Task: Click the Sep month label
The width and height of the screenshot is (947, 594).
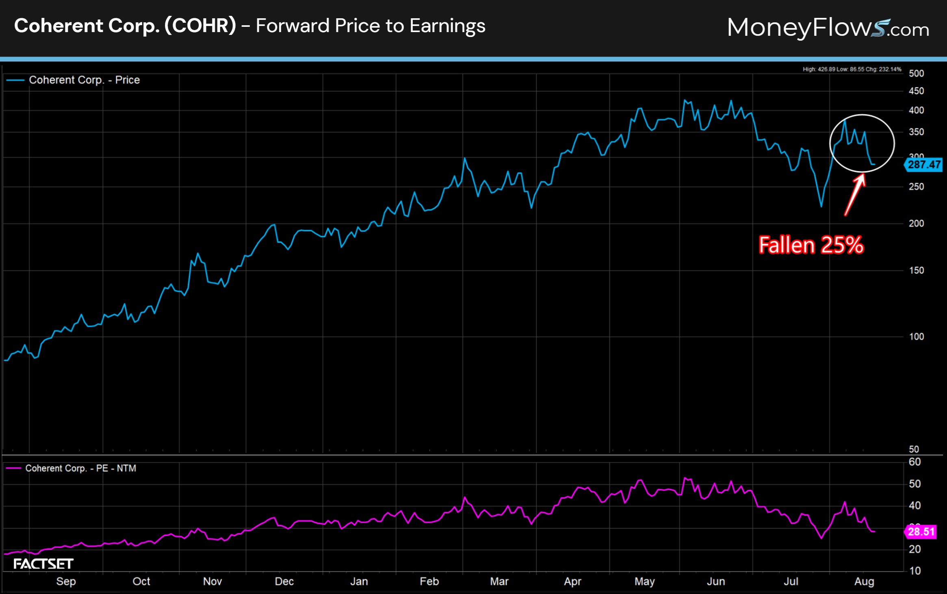Action: click(66, 581)
